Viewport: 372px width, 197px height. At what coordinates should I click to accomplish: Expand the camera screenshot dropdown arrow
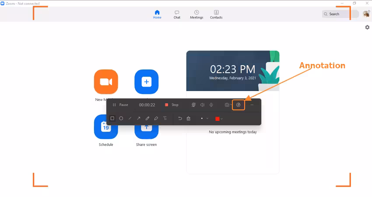pos(231,105)
